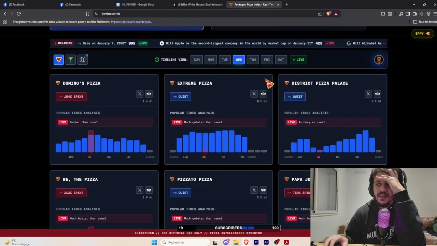Image resolution: width=437 pixels, height=246 pixels.
Task: Open After Effects from the taskbar
Action: pos(266,242)
